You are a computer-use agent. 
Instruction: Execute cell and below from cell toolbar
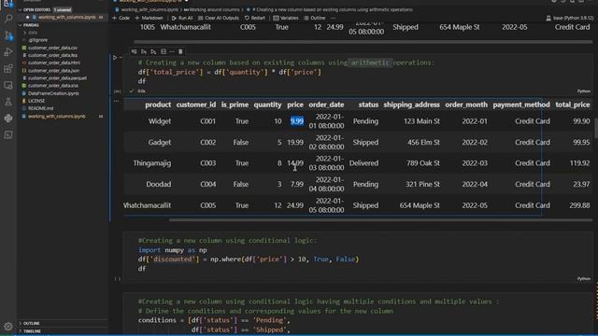153,51
